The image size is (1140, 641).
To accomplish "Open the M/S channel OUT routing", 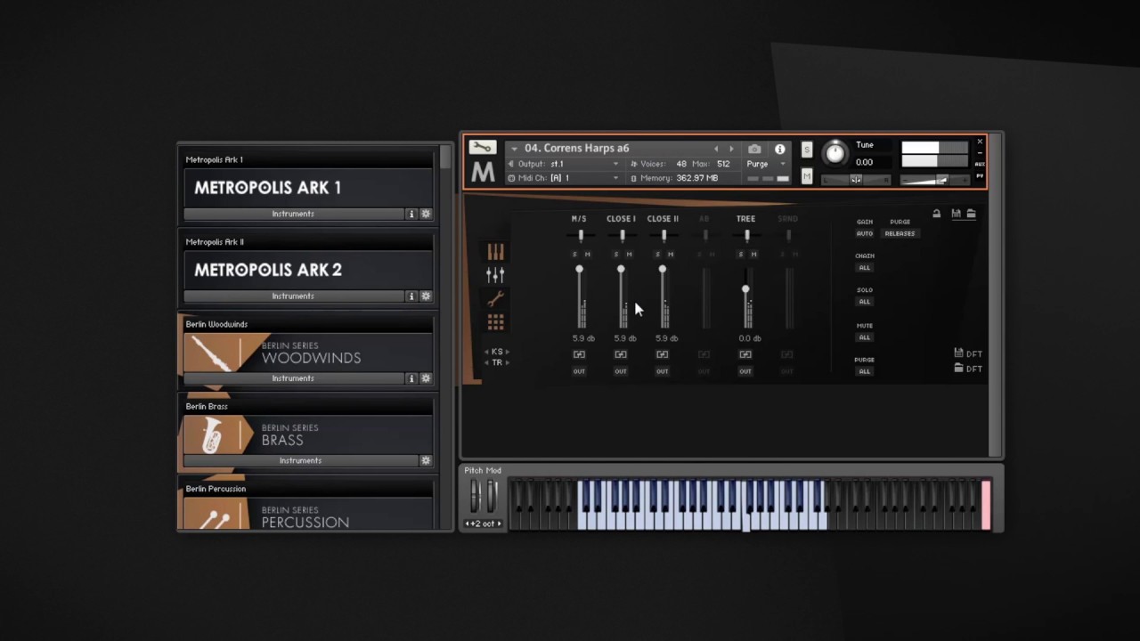I will (x=579, y=371).
